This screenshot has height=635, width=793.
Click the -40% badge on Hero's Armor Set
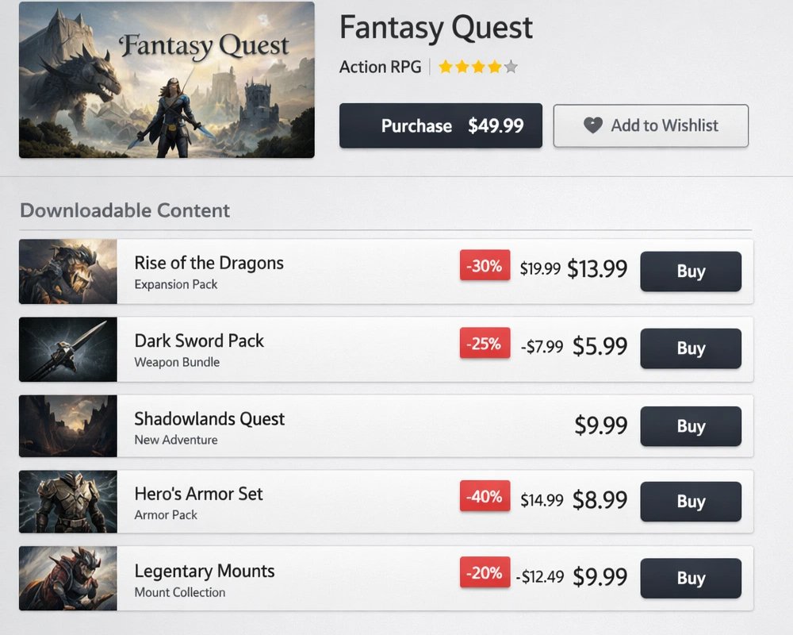tap(485, 497)
